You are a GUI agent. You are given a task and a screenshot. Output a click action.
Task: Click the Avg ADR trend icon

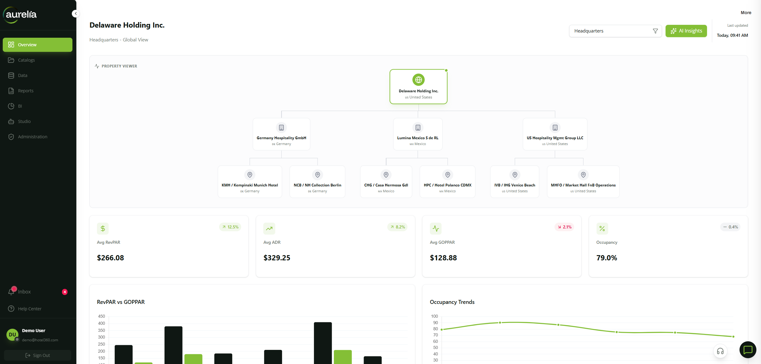(x=269, y=228)
